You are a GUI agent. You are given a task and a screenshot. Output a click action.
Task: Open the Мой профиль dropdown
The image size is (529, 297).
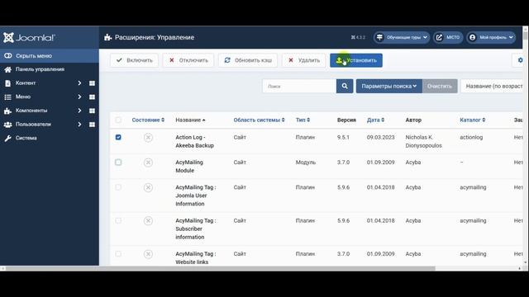click(x=491, y=37)
